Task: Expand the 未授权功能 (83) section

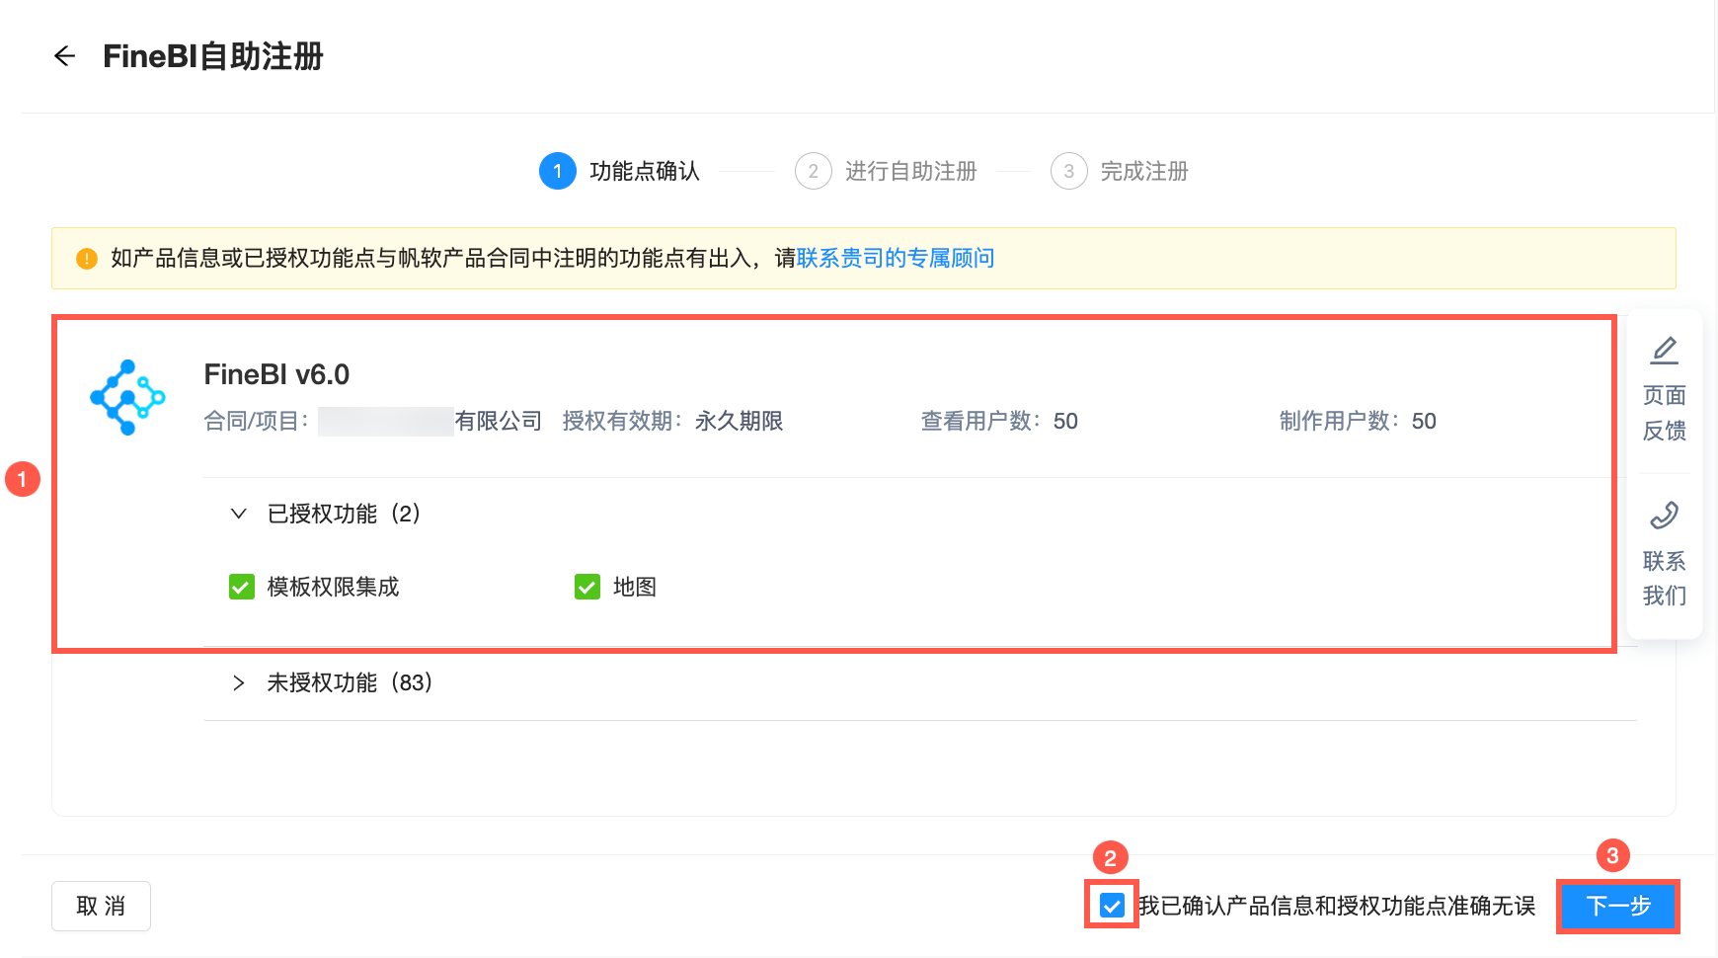Action: (x=238, y=682)
